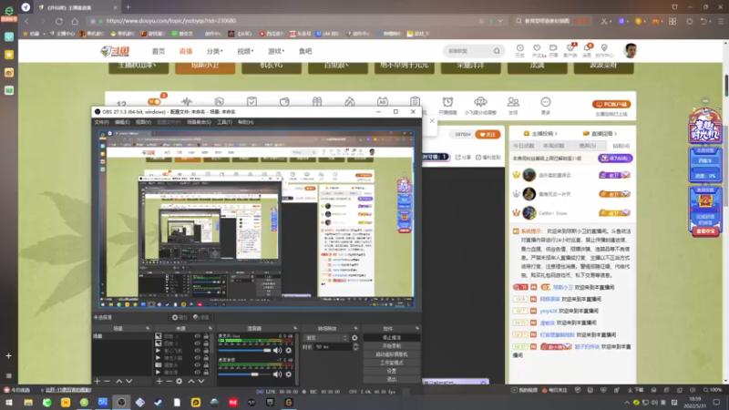Open the user avatar on Douyu header
This screenshot has width=729, height=410.
pos(631,51)
